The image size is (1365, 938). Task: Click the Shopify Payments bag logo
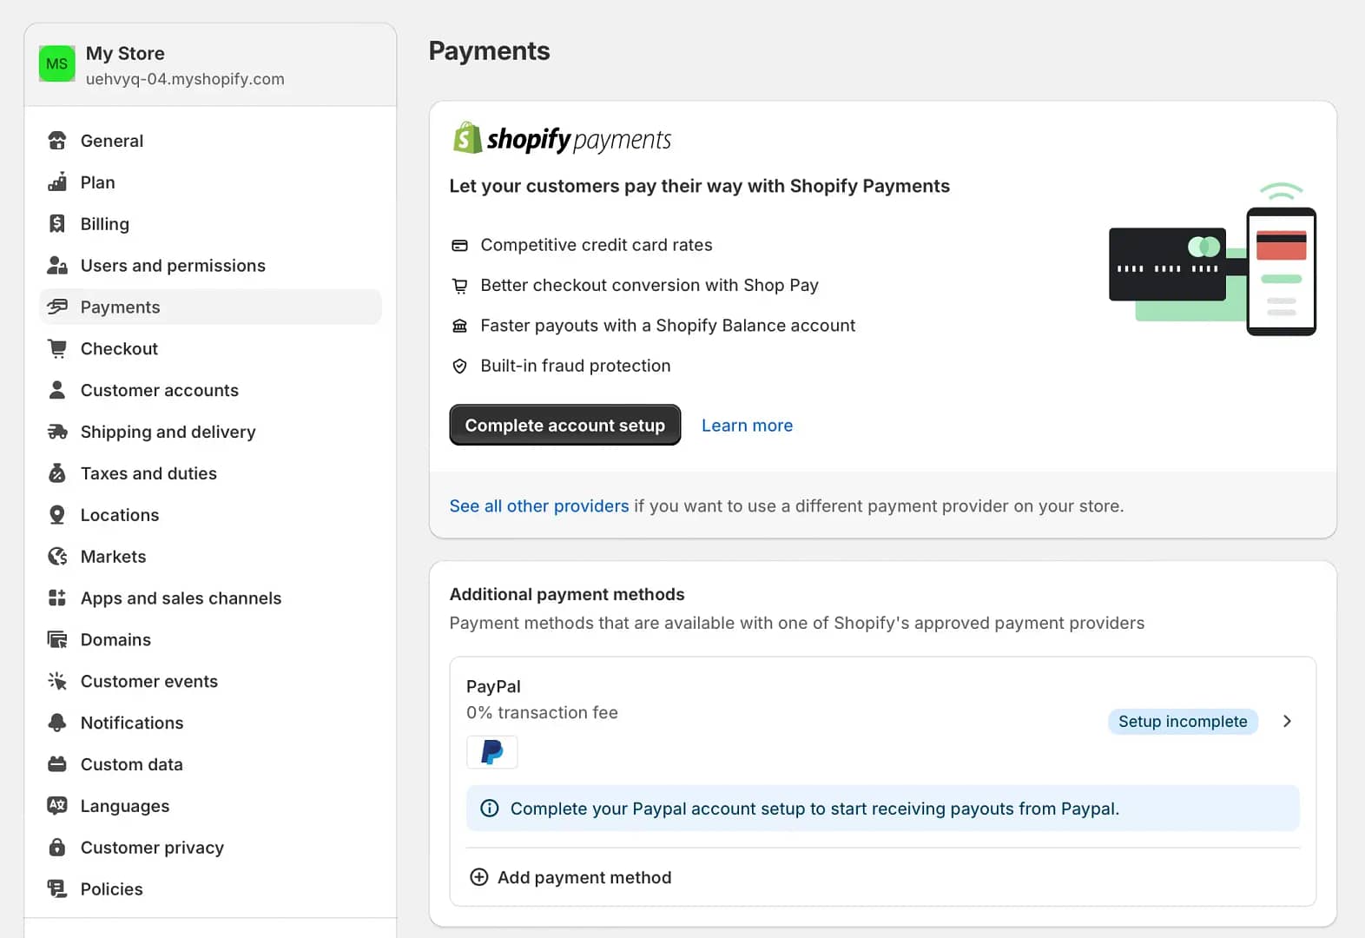point(467,138)
